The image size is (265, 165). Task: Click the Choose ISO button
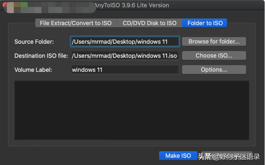point(214,56)
